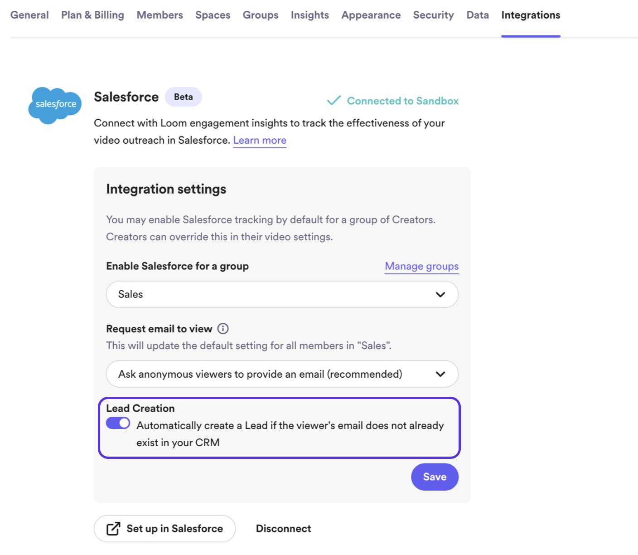This screenshot has height=555, width=638.
Task: Click the Set up in Salesforce button
Action: point(164,528)
